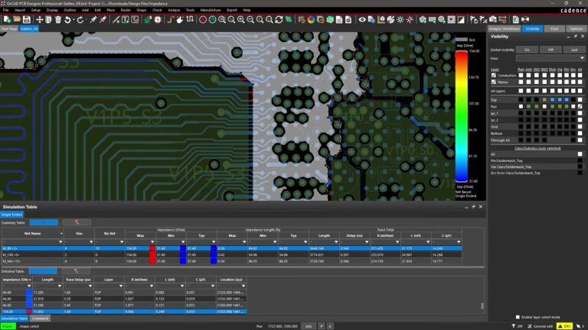Screen dimensions: 588x330
Task: Toggle the Conductors layer checkbox
Action: [x=494, y=75]
